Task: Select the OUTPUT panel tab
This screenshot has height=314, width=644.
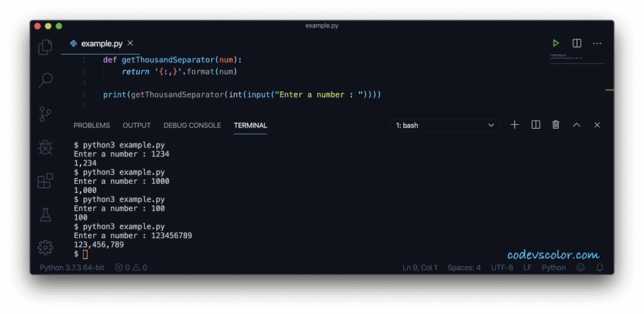Action: coord(137,125)
